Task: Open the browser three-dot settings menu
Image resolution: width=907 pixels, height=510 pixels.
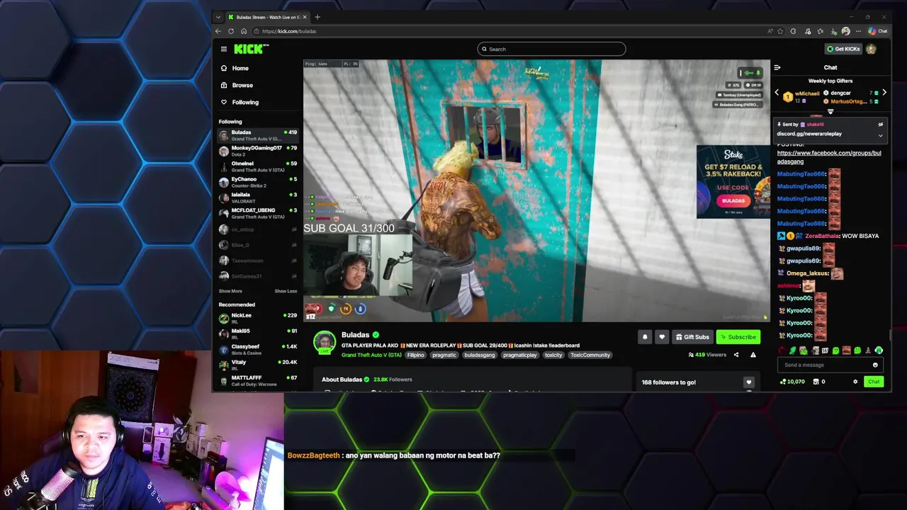Action: click(x=859, y=31)
